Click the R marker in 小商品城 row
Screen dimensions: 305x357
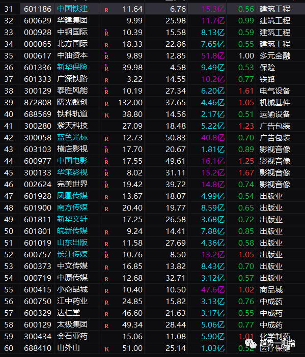pos(106,291)
